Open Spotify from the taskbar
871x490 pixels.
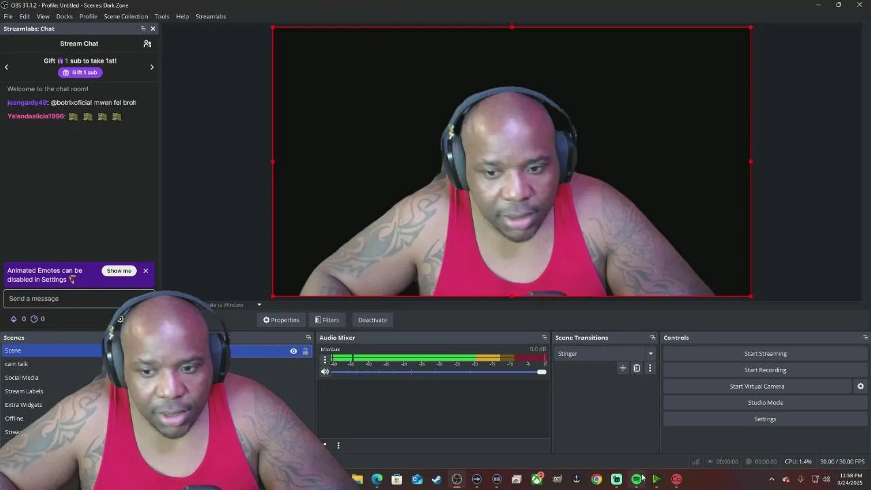(x=636, y=479)
